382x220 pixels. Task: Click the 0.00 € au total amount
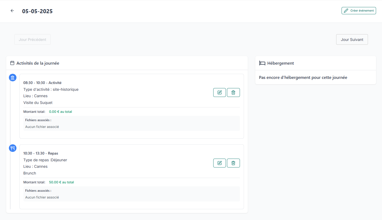(60, 111)
